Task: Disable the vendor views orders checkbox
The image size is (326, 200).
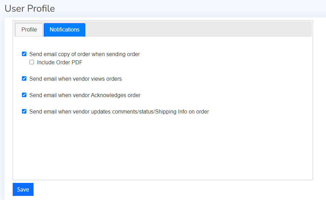Action: (24, 79)
